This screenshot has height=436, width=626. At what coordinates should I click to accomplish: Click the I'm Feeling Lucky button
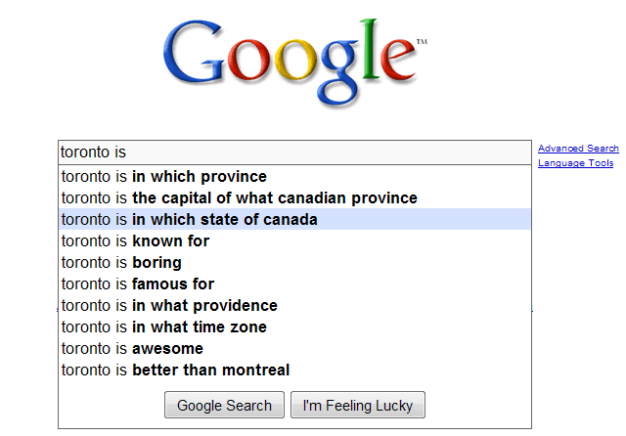[x=358, y=405]
